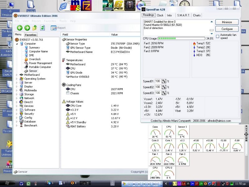This screenshot has height=187, width=249.
Task: Switch to the Clock tab in SpeedFan
Action: pos(160,15)
